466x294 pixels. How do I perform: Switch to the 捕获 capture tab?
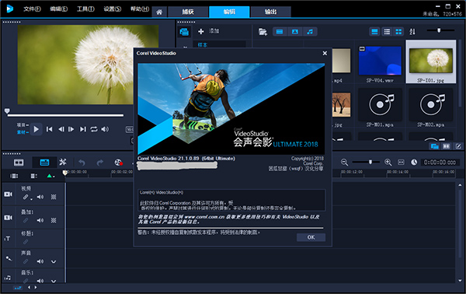[188, 12]
